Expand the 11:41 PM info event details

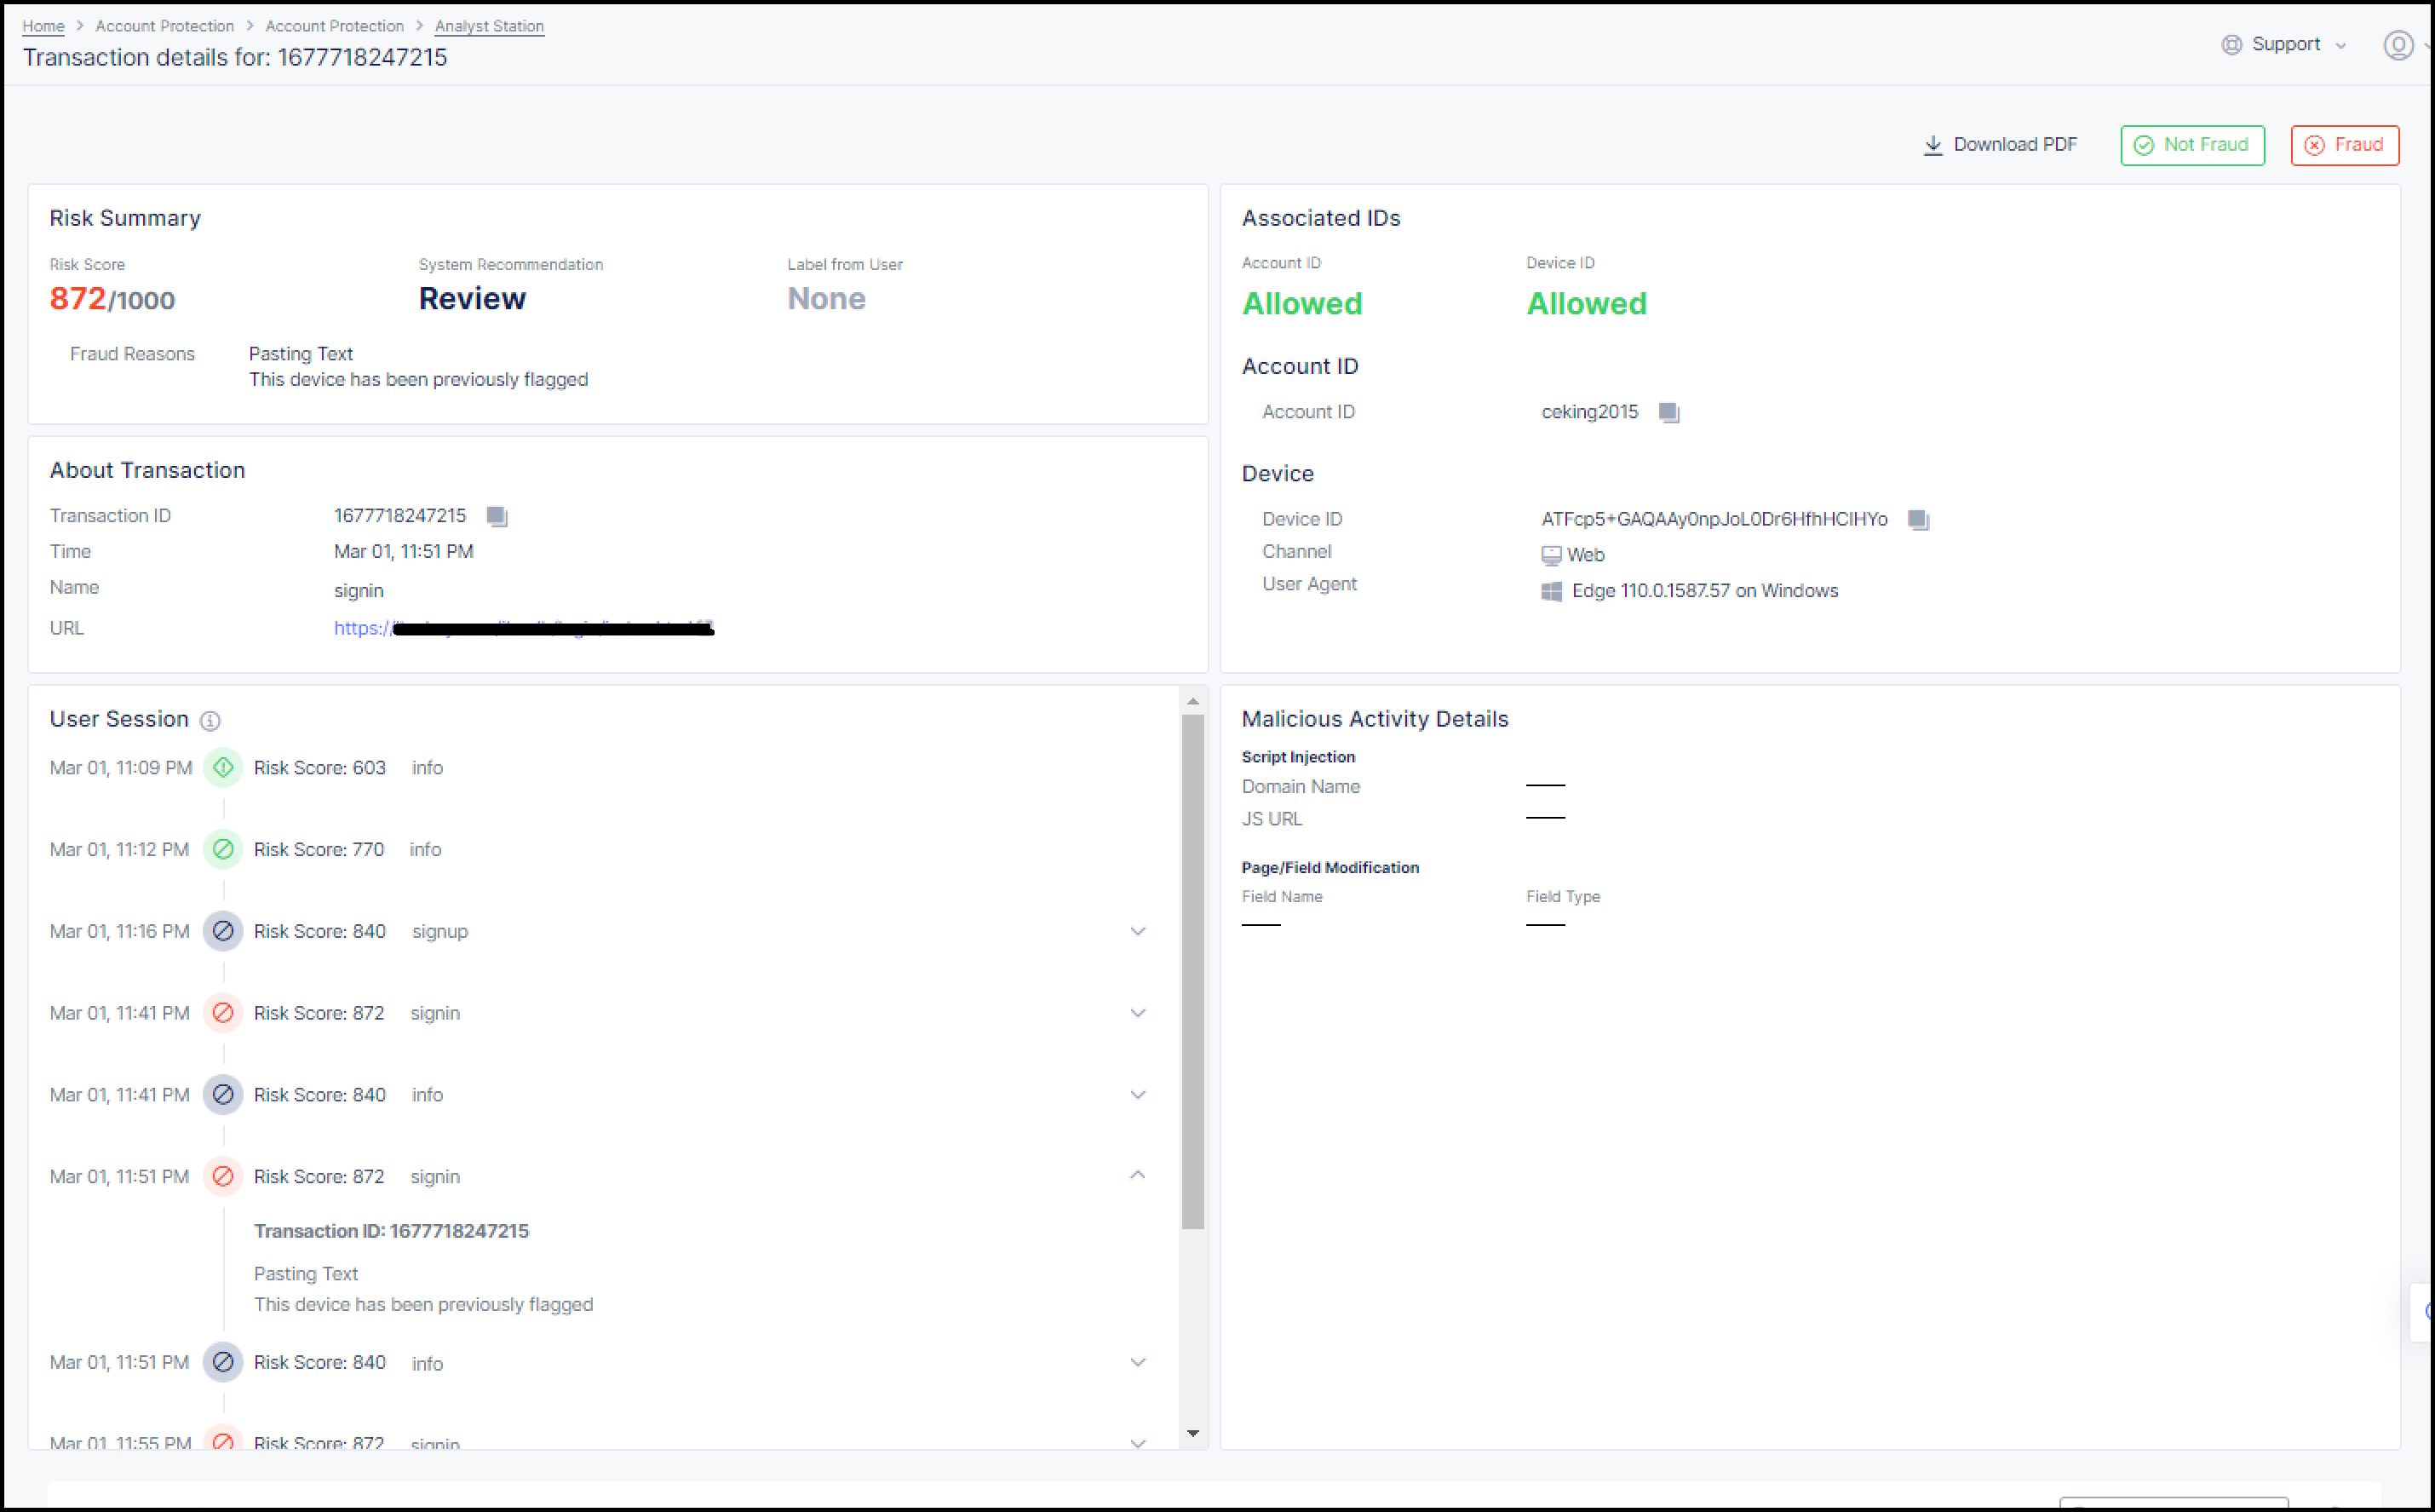pyautogui.click(x=1138, y=1094)
